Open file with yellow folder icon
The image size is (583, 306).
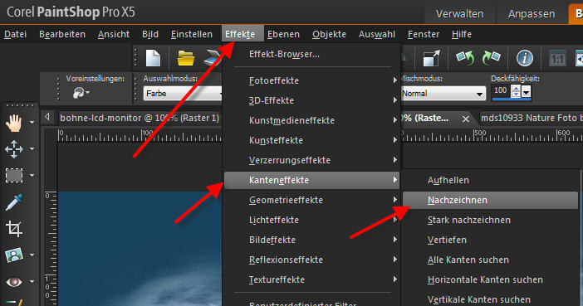(x=185, y=58)
